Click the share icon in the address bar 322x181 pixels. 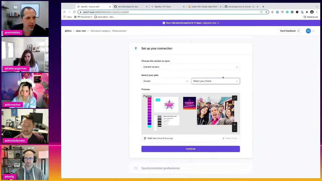(x=261, y=12)
